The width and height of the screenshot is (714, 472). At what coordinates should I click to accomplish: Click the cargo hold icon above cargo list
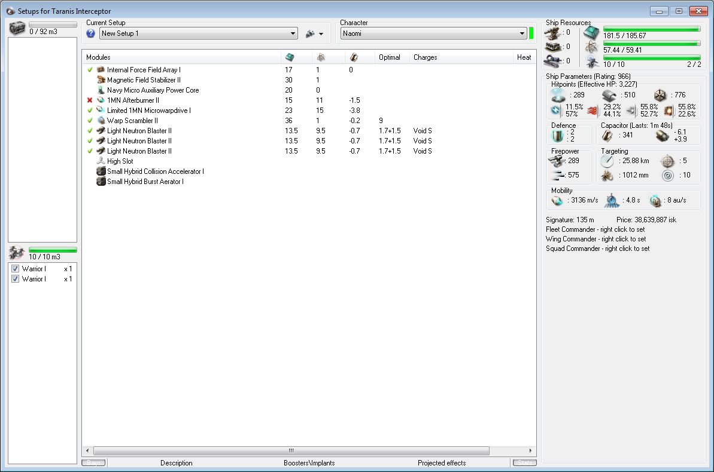click(x=17, y=27)
